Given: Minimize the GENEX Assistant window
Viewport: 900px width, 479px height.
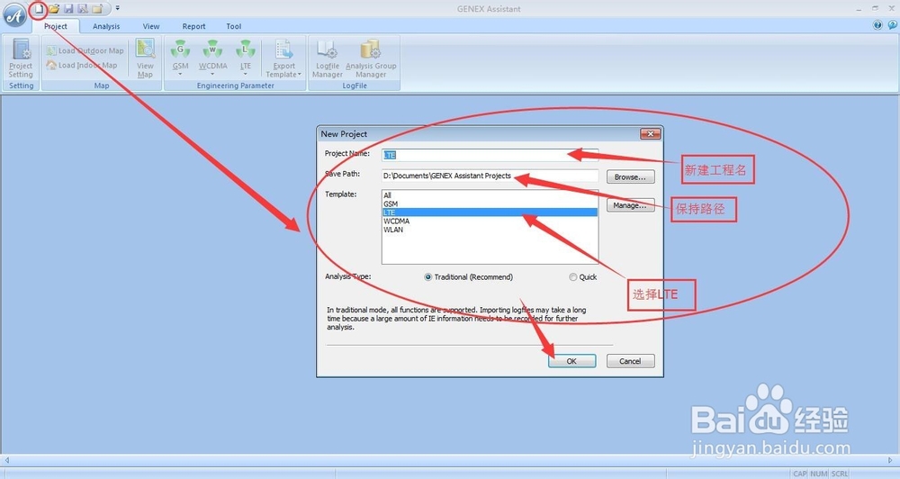Looking at the screenshot, I should point(859,9).
